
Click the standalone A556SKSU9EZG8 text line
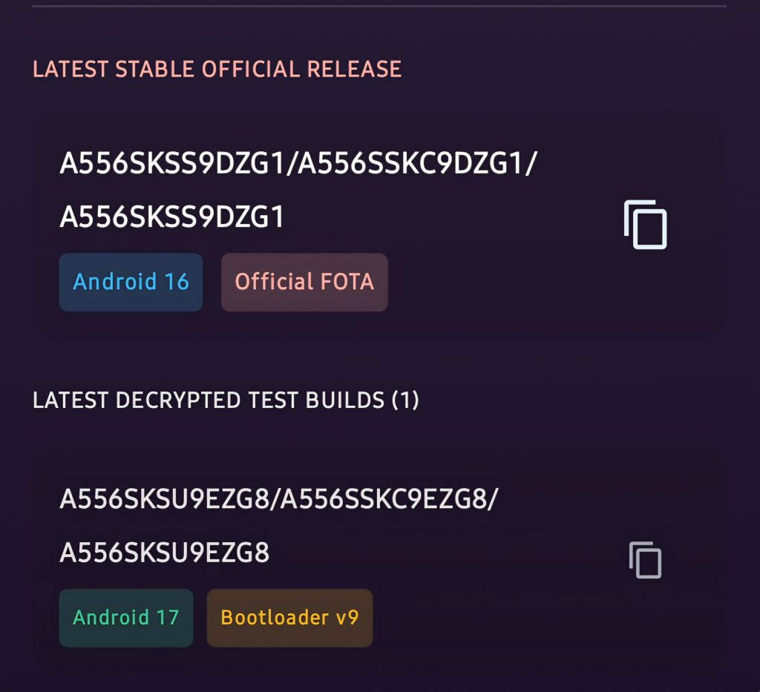[164, 553]
